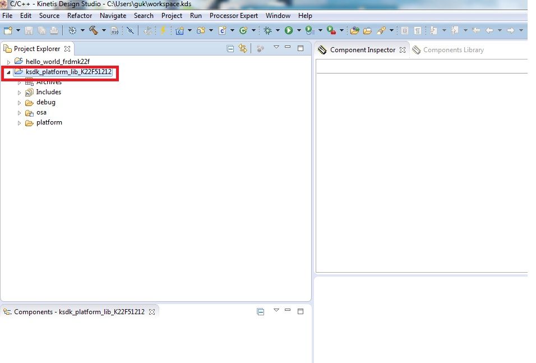
Task: Open dropdown next to hammer Build icon
Action: (x=104, y=30)
